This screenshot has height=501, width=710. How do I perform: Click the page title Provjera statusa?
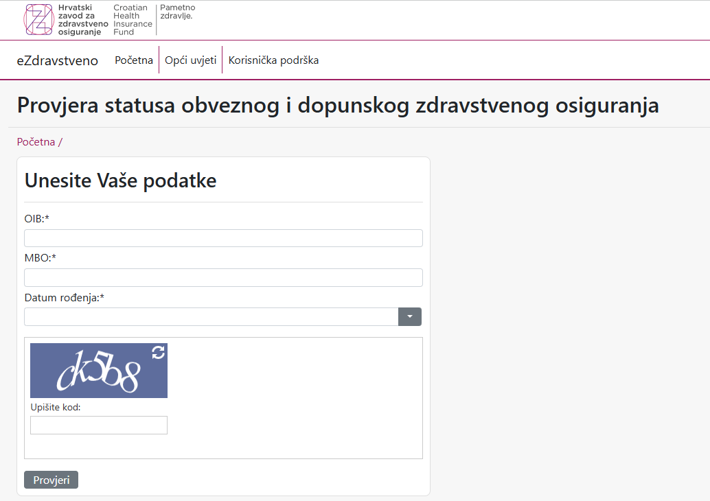tap(337, 105)
